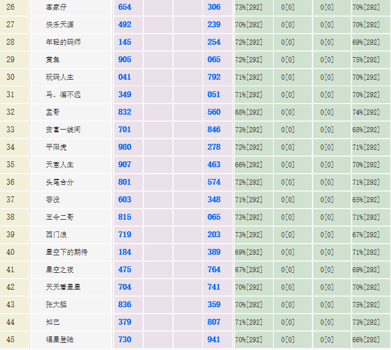Select the name 年轻的码师
The height and width of the screenshot is (350, 391).
pyautogui.click(x=64, y=42)
